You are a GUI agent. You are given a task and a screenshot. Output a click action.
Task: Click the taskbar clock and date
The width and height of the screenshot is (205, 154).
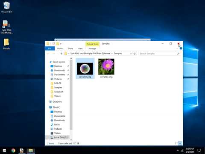tap(190, 151)
